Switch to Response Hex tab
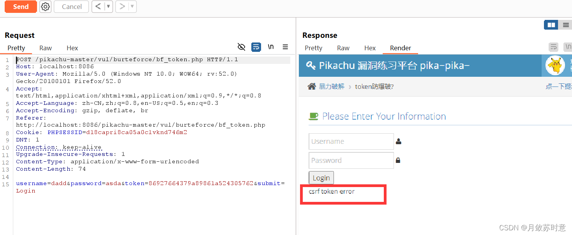 tap(370, 48)
